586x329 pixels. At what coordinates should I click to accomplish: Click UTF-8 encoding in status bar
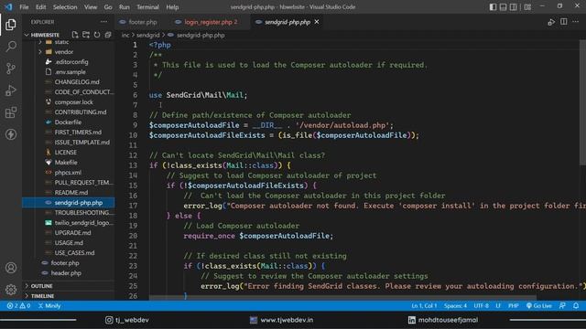[481, 306]
